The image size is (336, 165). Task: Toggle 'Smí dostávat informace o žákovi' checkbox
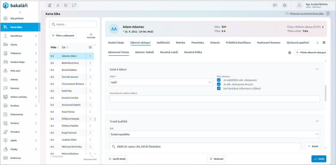coord(219,88)
